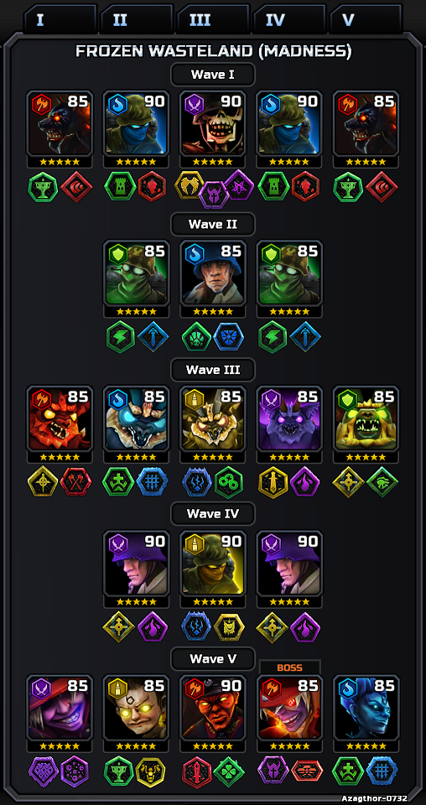Select the red demon portrait in Wave III
Viewport: 426px width, 805px height.
click(x=60, y=418)
